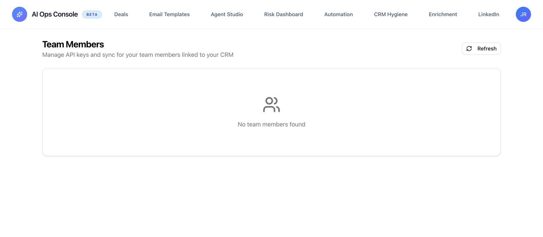543x237 pixels.
Task: Open the JR user avatar menu
Action: 523,14
